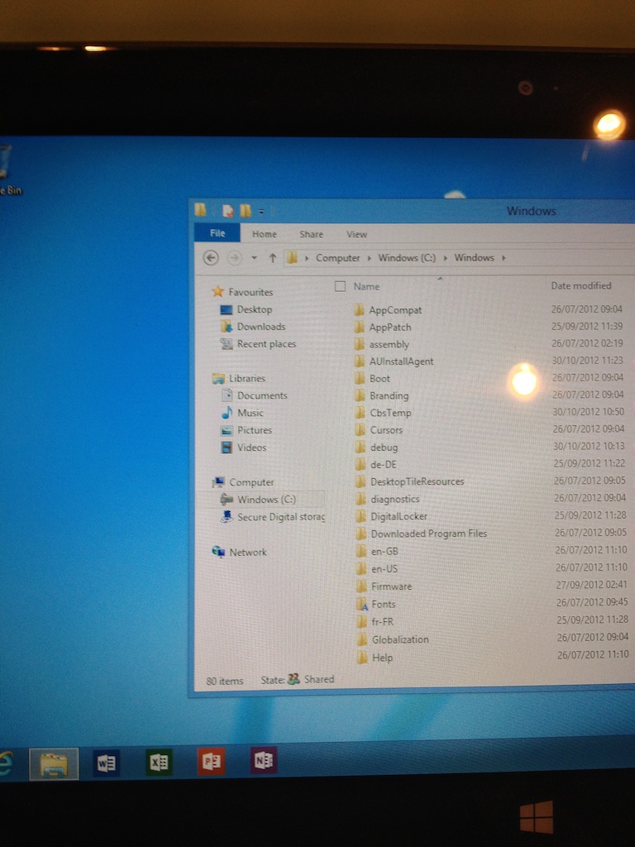Sort by Date modified column header
635x847 pixels.
pos(581,285)
